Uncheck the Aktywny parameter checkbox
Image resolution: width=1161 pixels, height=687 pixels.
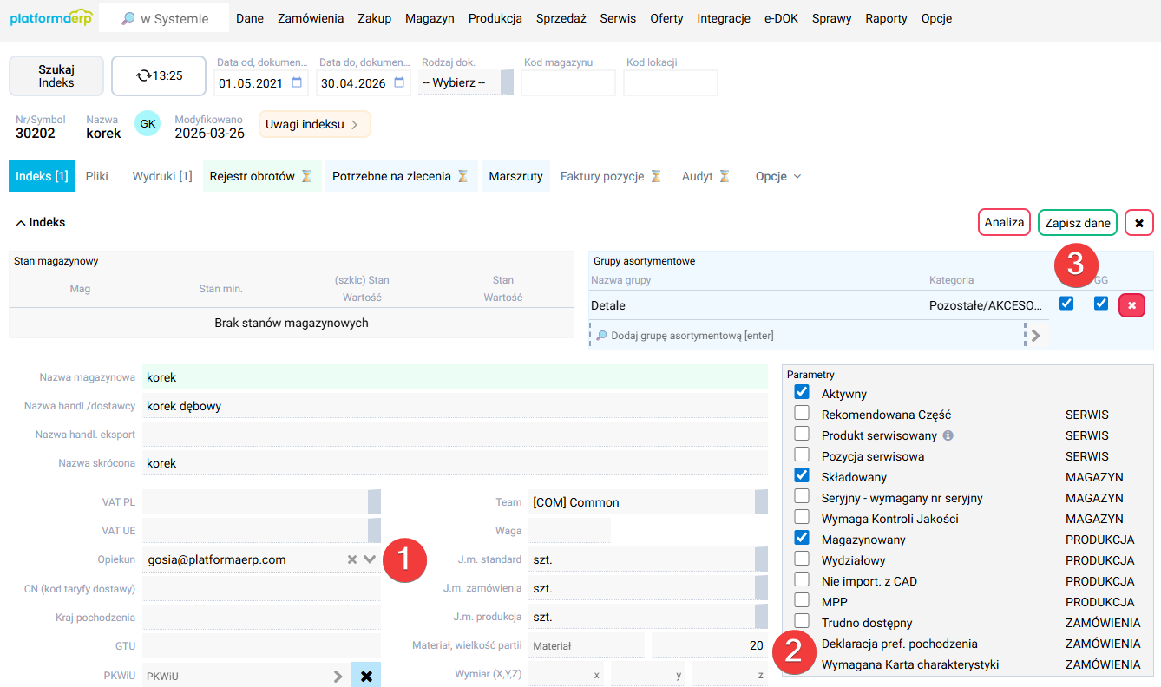800,391
